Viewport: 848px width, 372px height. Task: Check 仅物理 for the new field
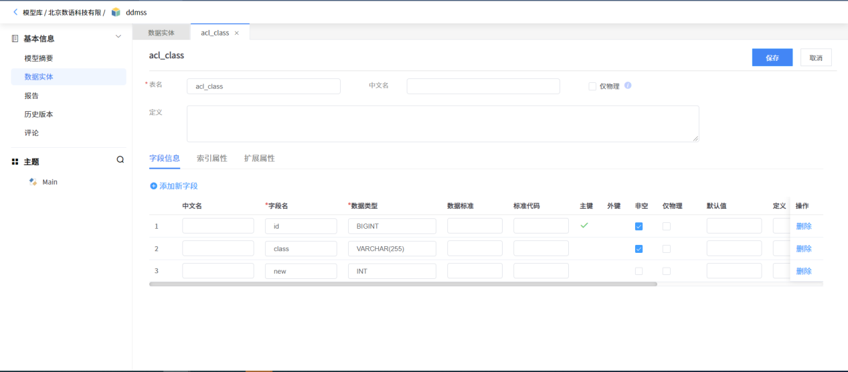click(666, 271)
